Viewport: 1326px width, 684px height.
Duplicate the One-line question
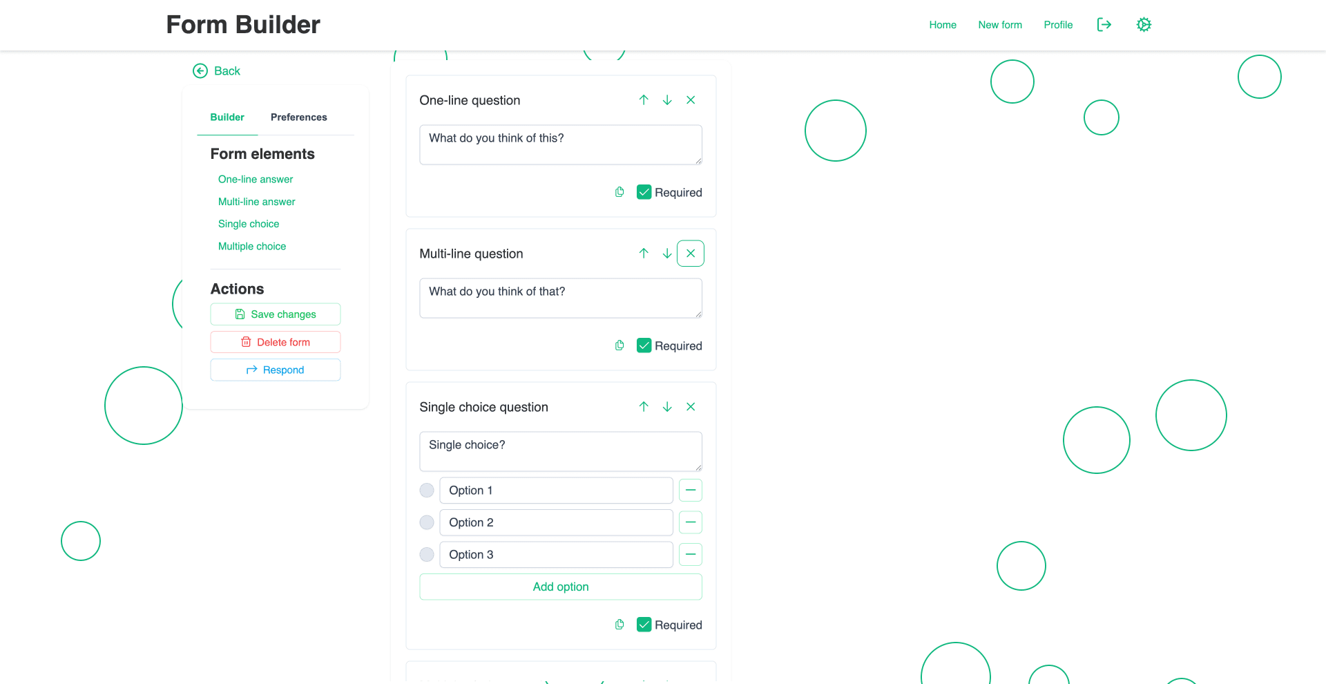pos(619,192)
